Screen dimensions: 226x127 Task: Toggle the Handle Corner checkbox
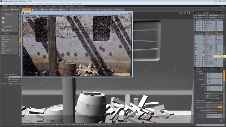tap(9, 79)
